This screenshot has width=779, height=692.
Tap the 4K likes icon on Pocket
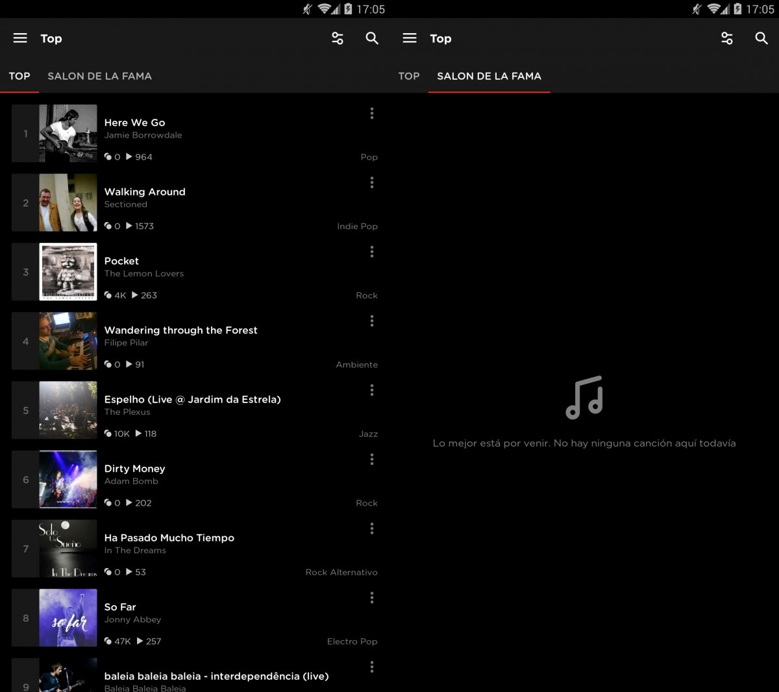(108, 295)
